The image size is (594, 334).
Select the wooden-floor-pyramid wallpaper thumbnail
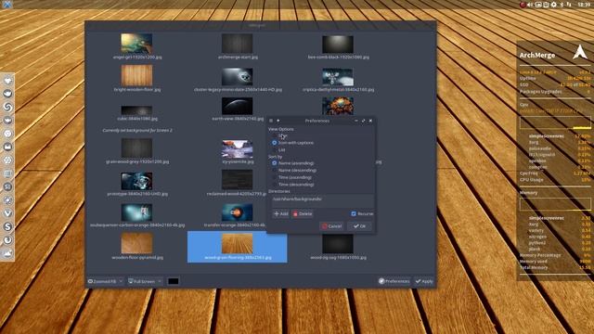point(136,243)
